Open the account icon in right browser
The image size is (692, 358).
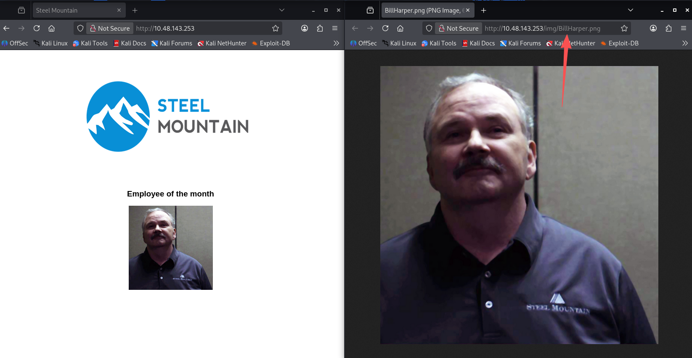tap(653, 28)
